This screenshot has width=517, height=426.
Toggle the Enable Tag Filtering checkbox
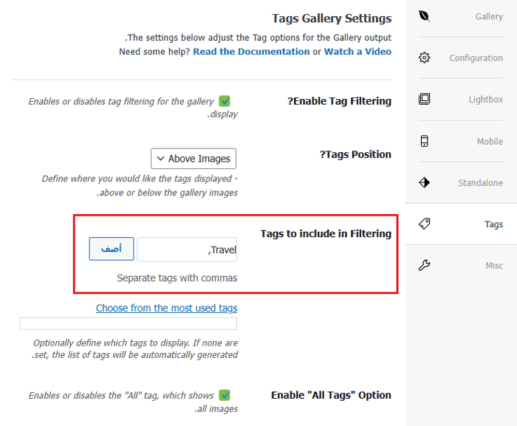click(x=225, y=101)
